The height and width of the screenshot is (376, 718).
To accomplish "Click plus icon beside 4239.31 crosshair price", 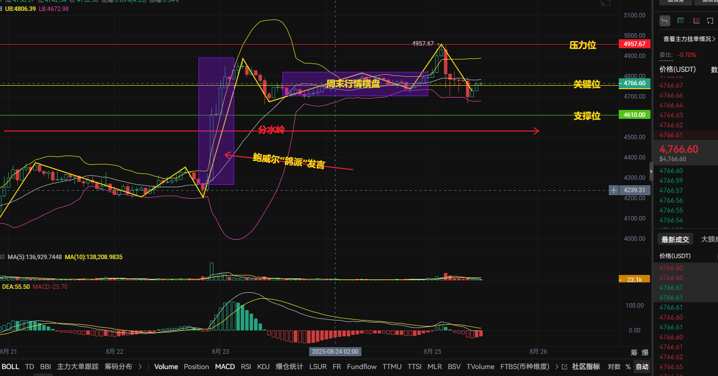I will tap(614, 190).
